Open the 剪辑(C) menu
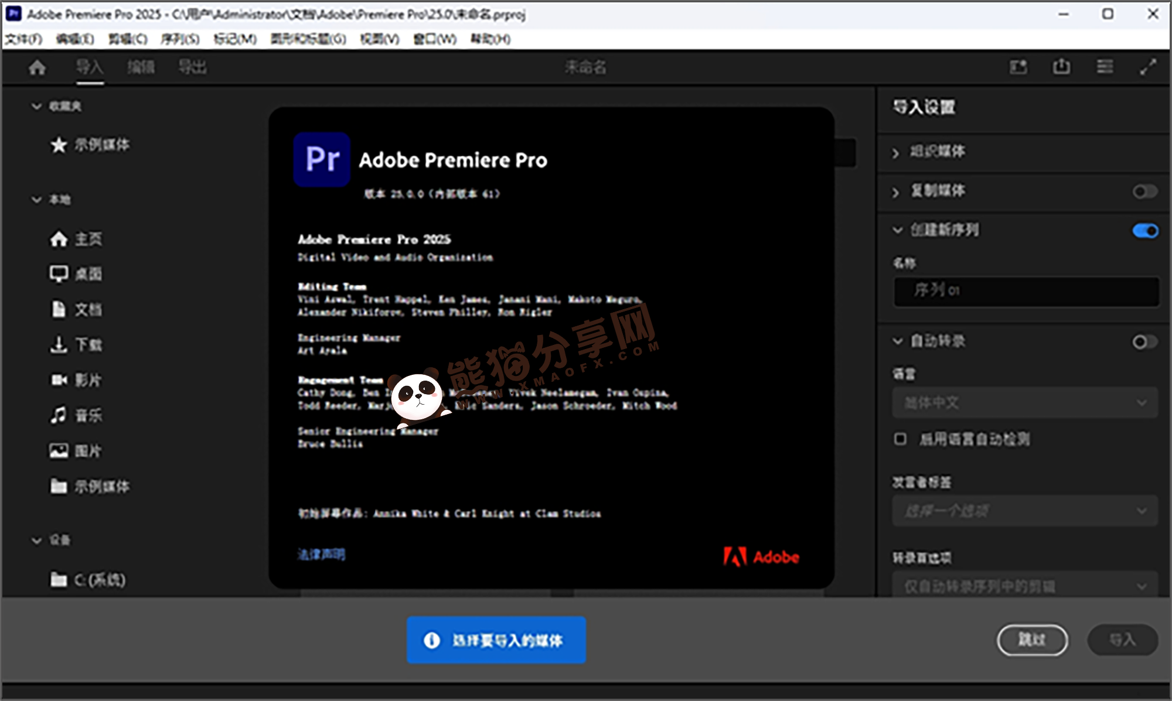The image size is (1172, 701). click(128, 39)
